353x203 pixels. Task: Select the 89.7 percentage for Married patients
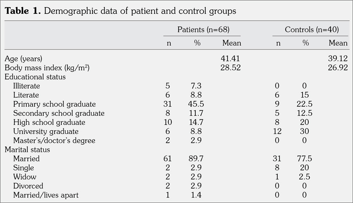pos(197,158)
